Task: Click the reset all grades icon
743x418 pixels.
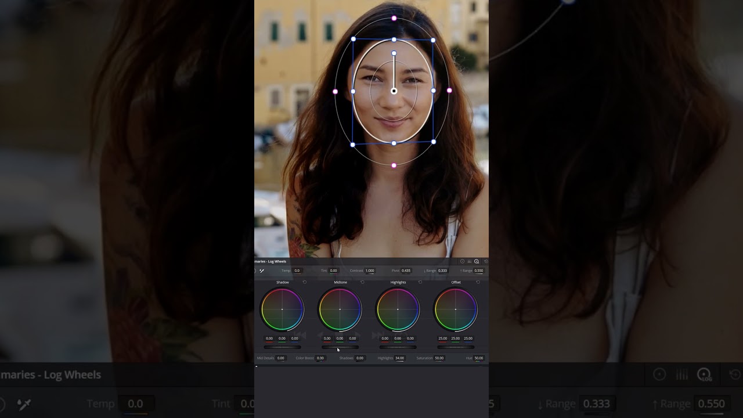Action: [486, 261]
